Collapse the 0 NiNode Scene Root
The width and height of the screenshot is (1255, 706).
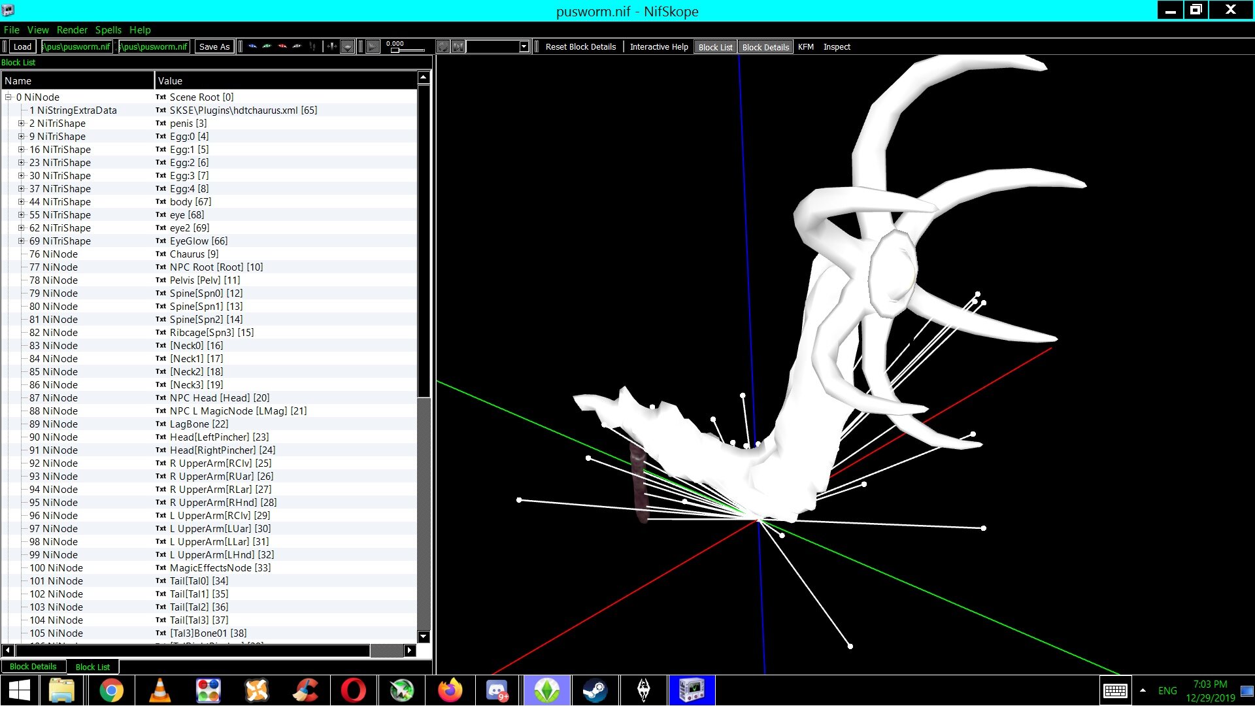point(8,97)
